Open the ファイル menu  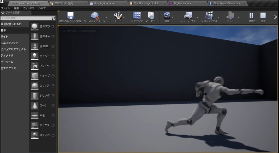coord(5,8)
